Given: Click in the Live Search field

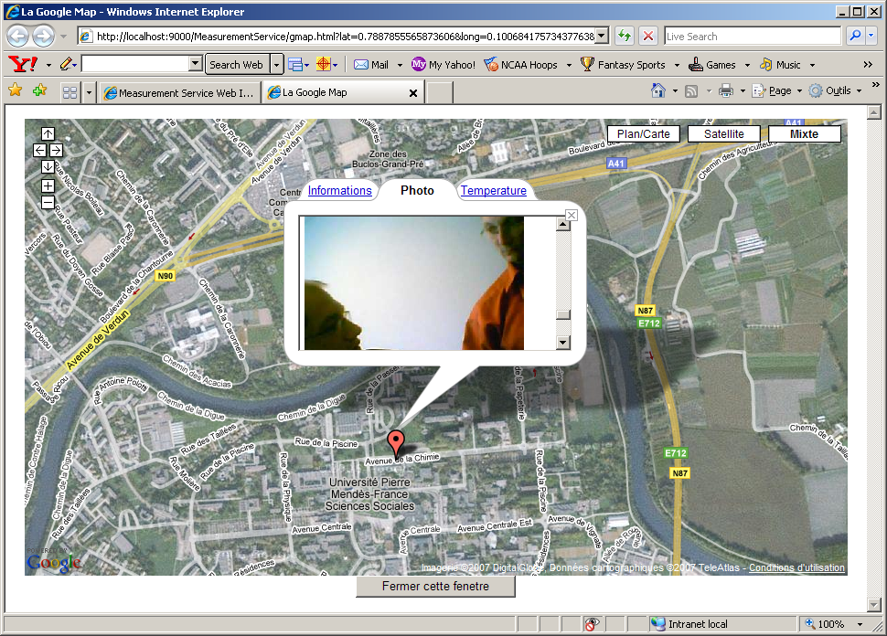Looking at the screenshot, I should 753,37.
